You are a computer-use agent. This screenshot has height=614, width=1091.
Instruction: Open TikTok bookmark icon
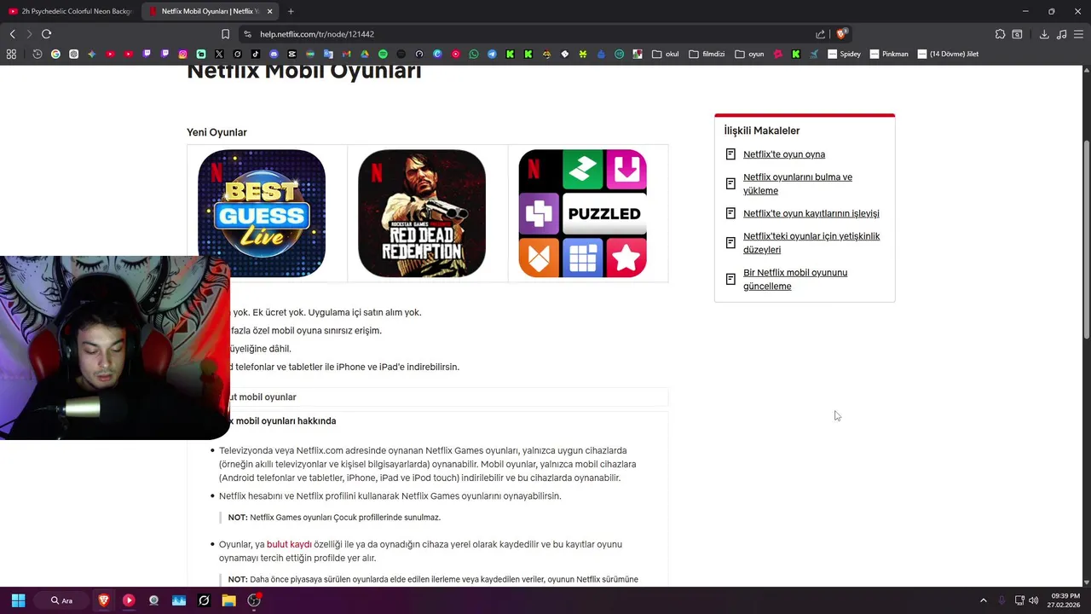tap(255, 54)
